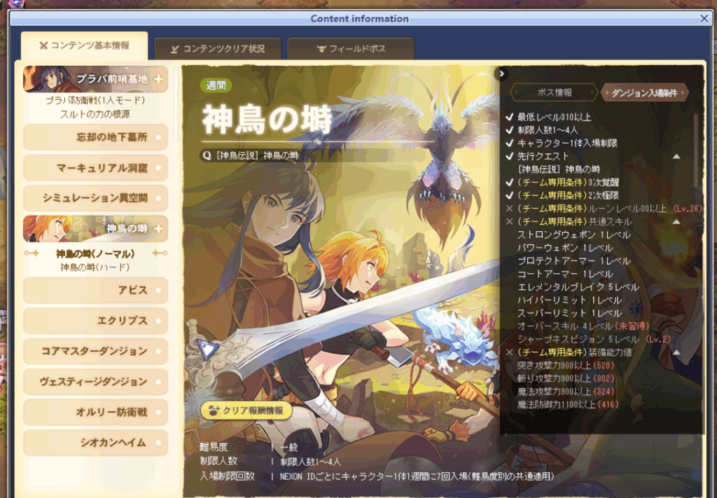The height and width of the screenshot is (498, 717).
Task: Click the 共通スキル X mark
Action: point(510,222)
